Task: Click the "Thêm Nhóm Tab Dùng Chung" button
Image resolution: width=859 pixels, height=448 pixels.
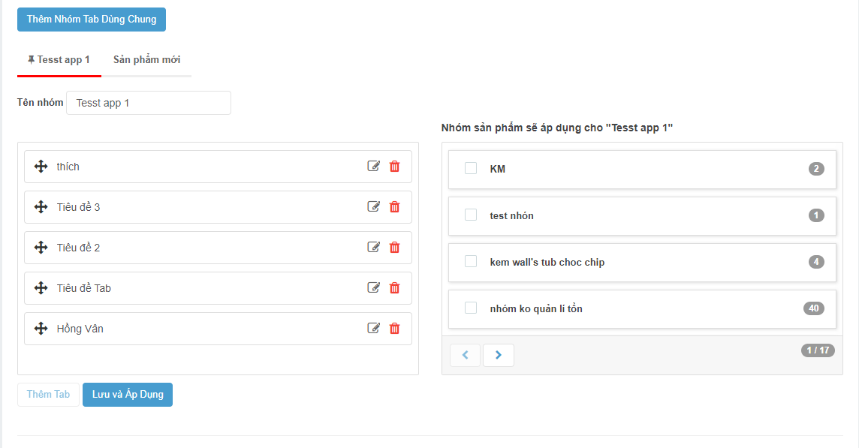Action: (92, 20)
